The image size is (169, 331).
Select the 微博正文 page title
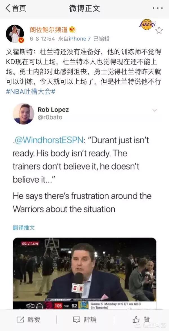pyautogui.click(x=84, y=8)
